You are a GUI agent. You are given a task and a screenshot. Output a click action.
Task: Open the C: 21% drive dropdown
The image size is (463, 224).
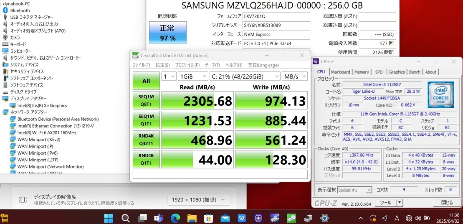click(245, 76)
